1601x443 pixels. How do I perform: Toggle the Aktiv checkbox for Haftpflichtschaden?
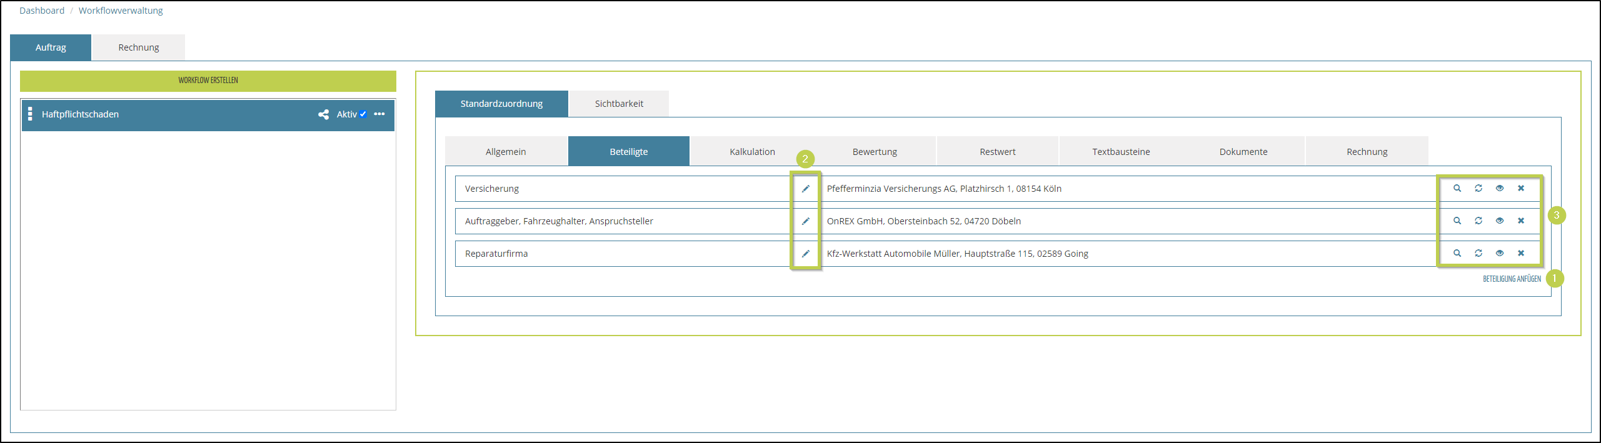click(x=363, y=114)
